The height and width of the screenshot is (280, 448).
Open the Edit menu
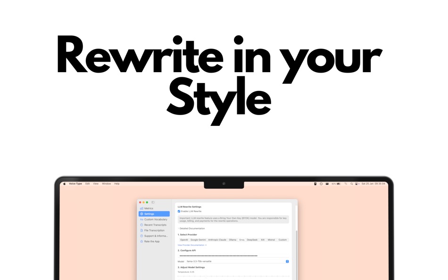point(87,184)
